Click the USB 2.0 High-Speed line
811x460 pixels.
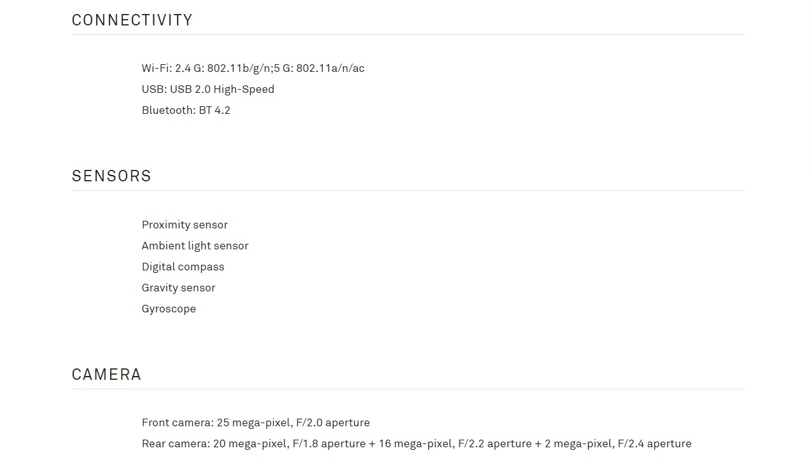click(208, 89)
